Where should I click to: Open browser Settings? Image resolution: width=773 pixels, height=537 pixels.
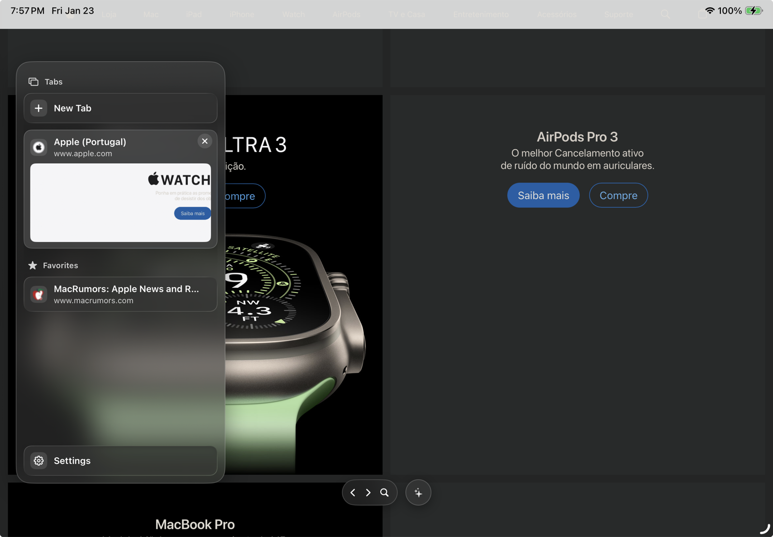(x=120, y=461)
